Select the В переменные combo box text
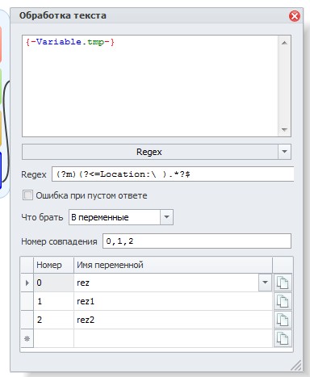The image size is (310, 377). (x=100, y=217)
